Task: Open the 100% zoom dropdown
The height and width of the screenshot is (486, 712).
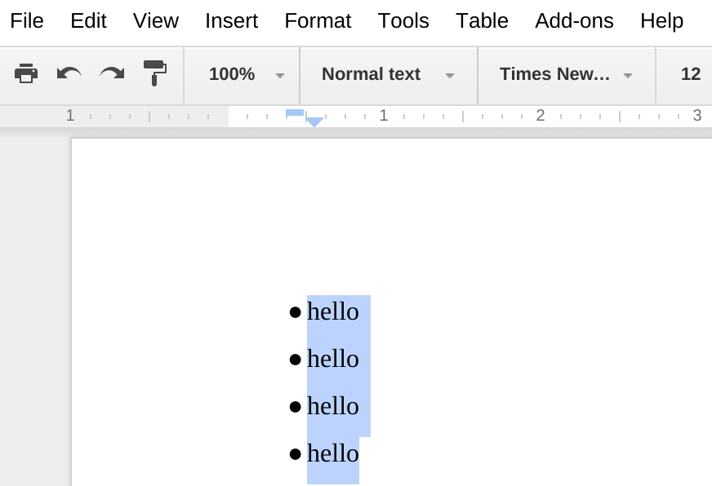Action: 246,75
